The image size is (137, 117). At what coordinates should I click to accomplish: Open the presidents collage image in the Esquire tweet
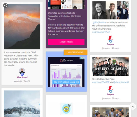point(110,10)
